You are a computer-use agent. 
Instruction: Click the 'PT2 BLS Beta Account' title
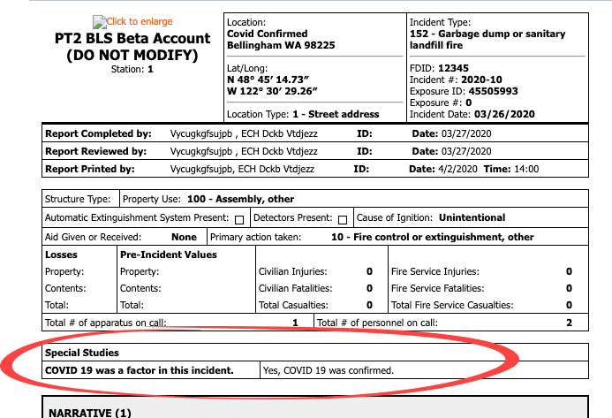click(132, 38)
